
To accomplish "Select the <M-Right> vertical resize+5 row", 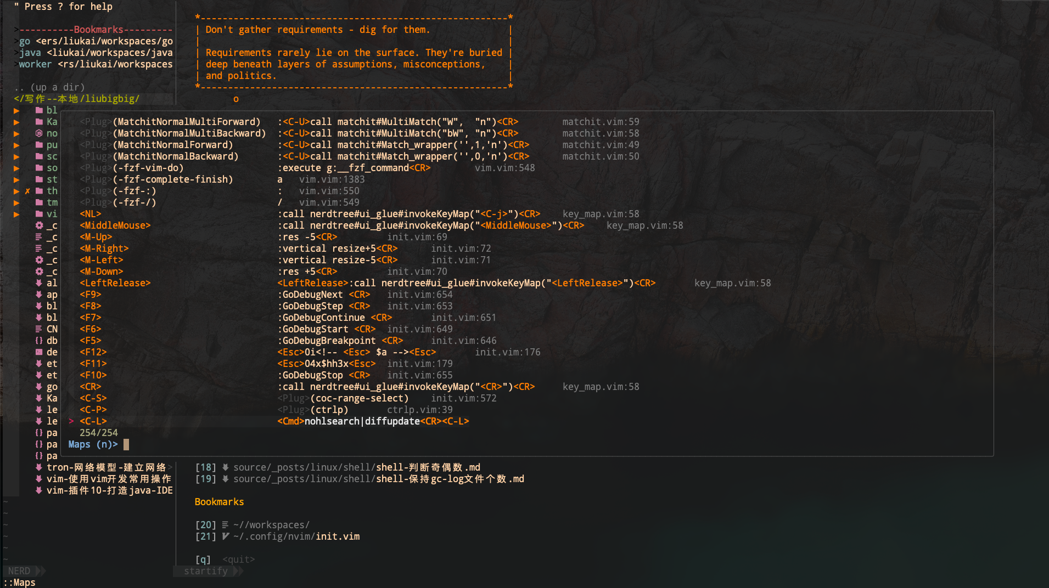I will tap(285, 248).
